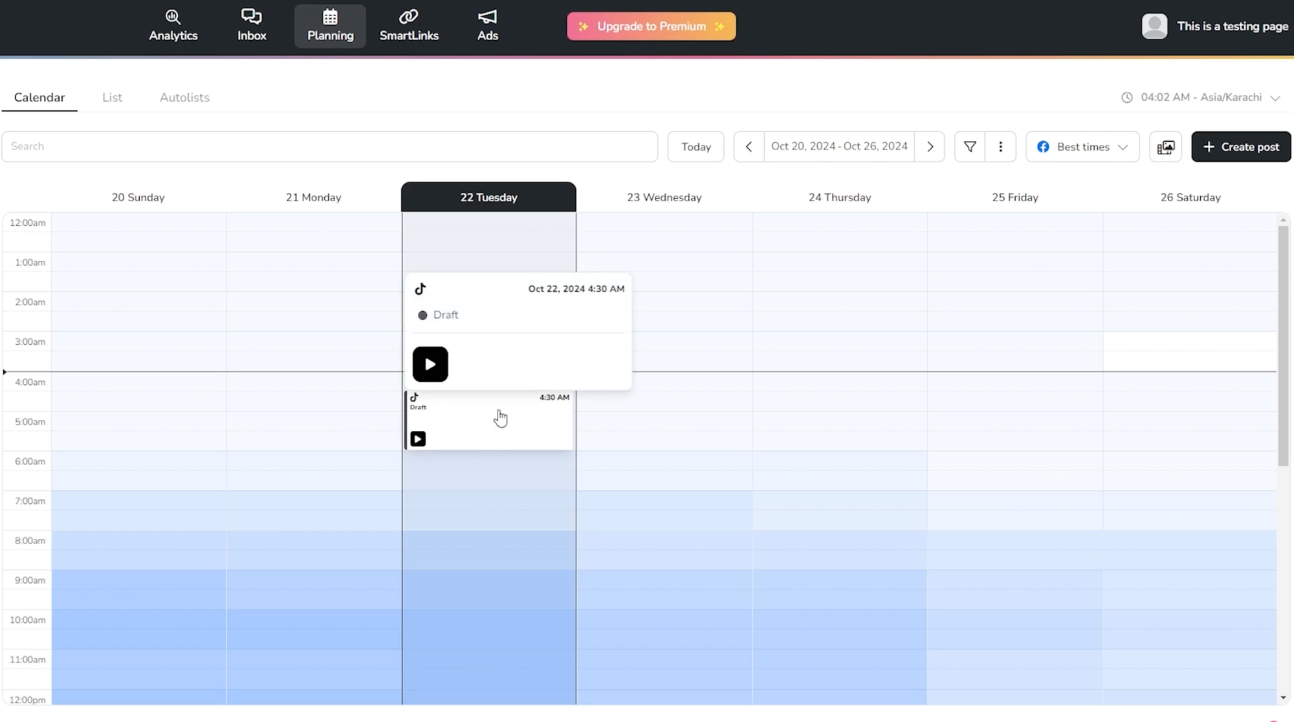
Task: Click into the Search field
Action: [329, 147]
